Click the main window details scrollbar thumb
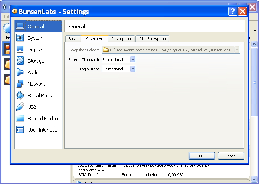This screenshot has height=184, width=259. click(x=254, y=82)
